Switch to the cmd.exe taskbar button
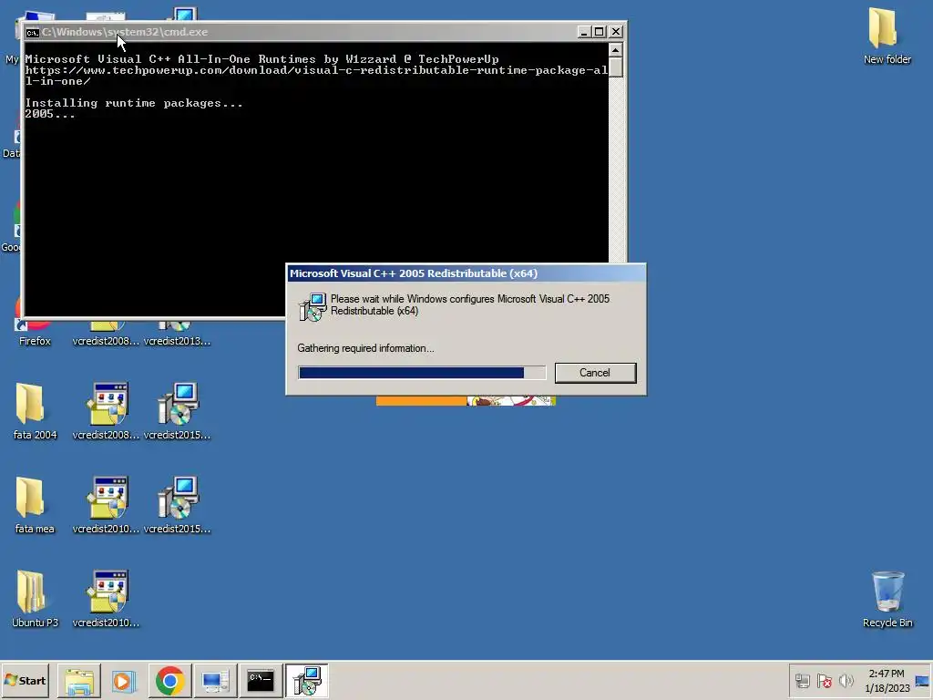933x700 pixels. click(x=260, y=680)
